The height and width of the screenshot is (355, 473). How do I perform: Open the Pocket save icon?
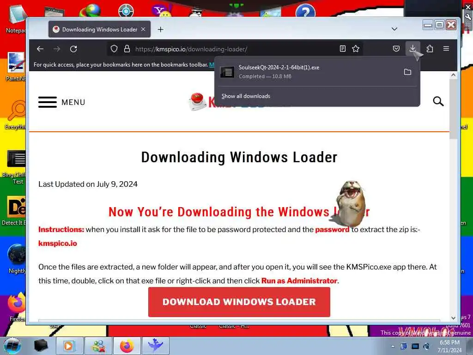coord(396,49)
